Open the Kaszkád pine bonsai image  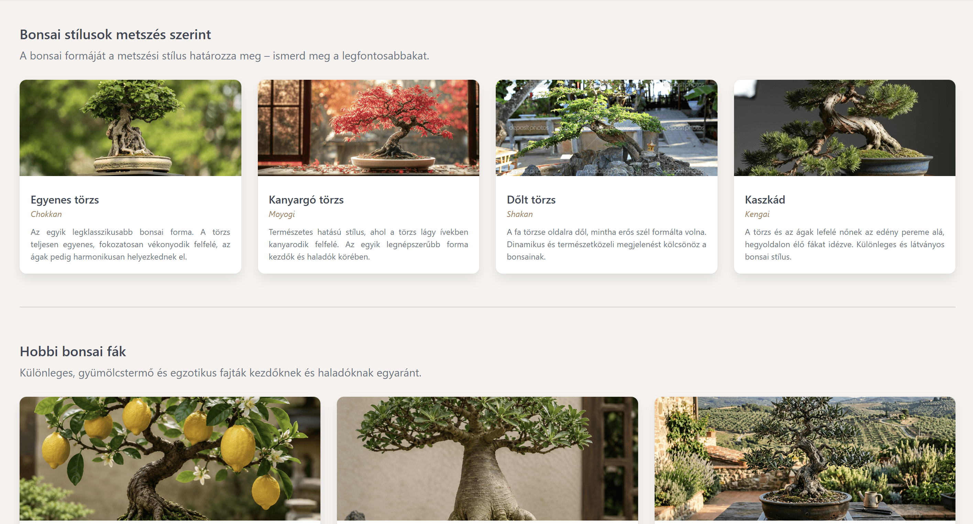click(844, 128)
